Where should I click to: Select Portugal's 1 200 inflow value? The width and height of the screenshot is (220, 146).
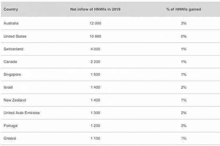(95, 125)
